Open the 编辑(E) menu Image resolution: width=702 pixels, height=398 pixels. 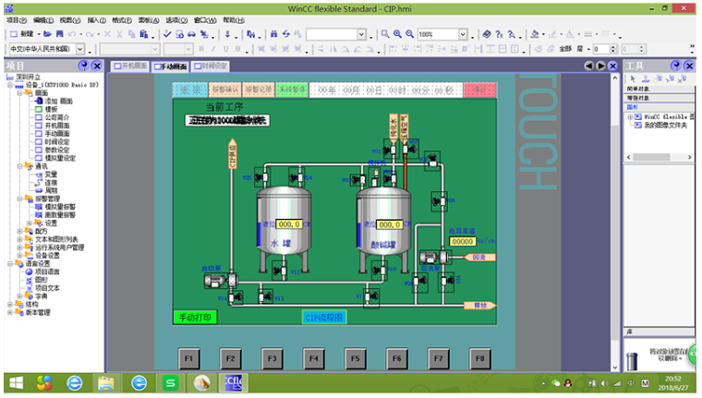pos(43,20)
